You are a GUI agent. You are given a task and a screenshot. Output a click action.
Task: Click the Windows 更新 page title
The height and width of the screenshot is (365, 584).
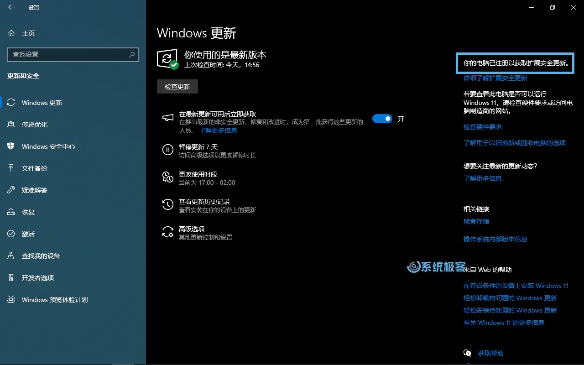coord(197,33)
